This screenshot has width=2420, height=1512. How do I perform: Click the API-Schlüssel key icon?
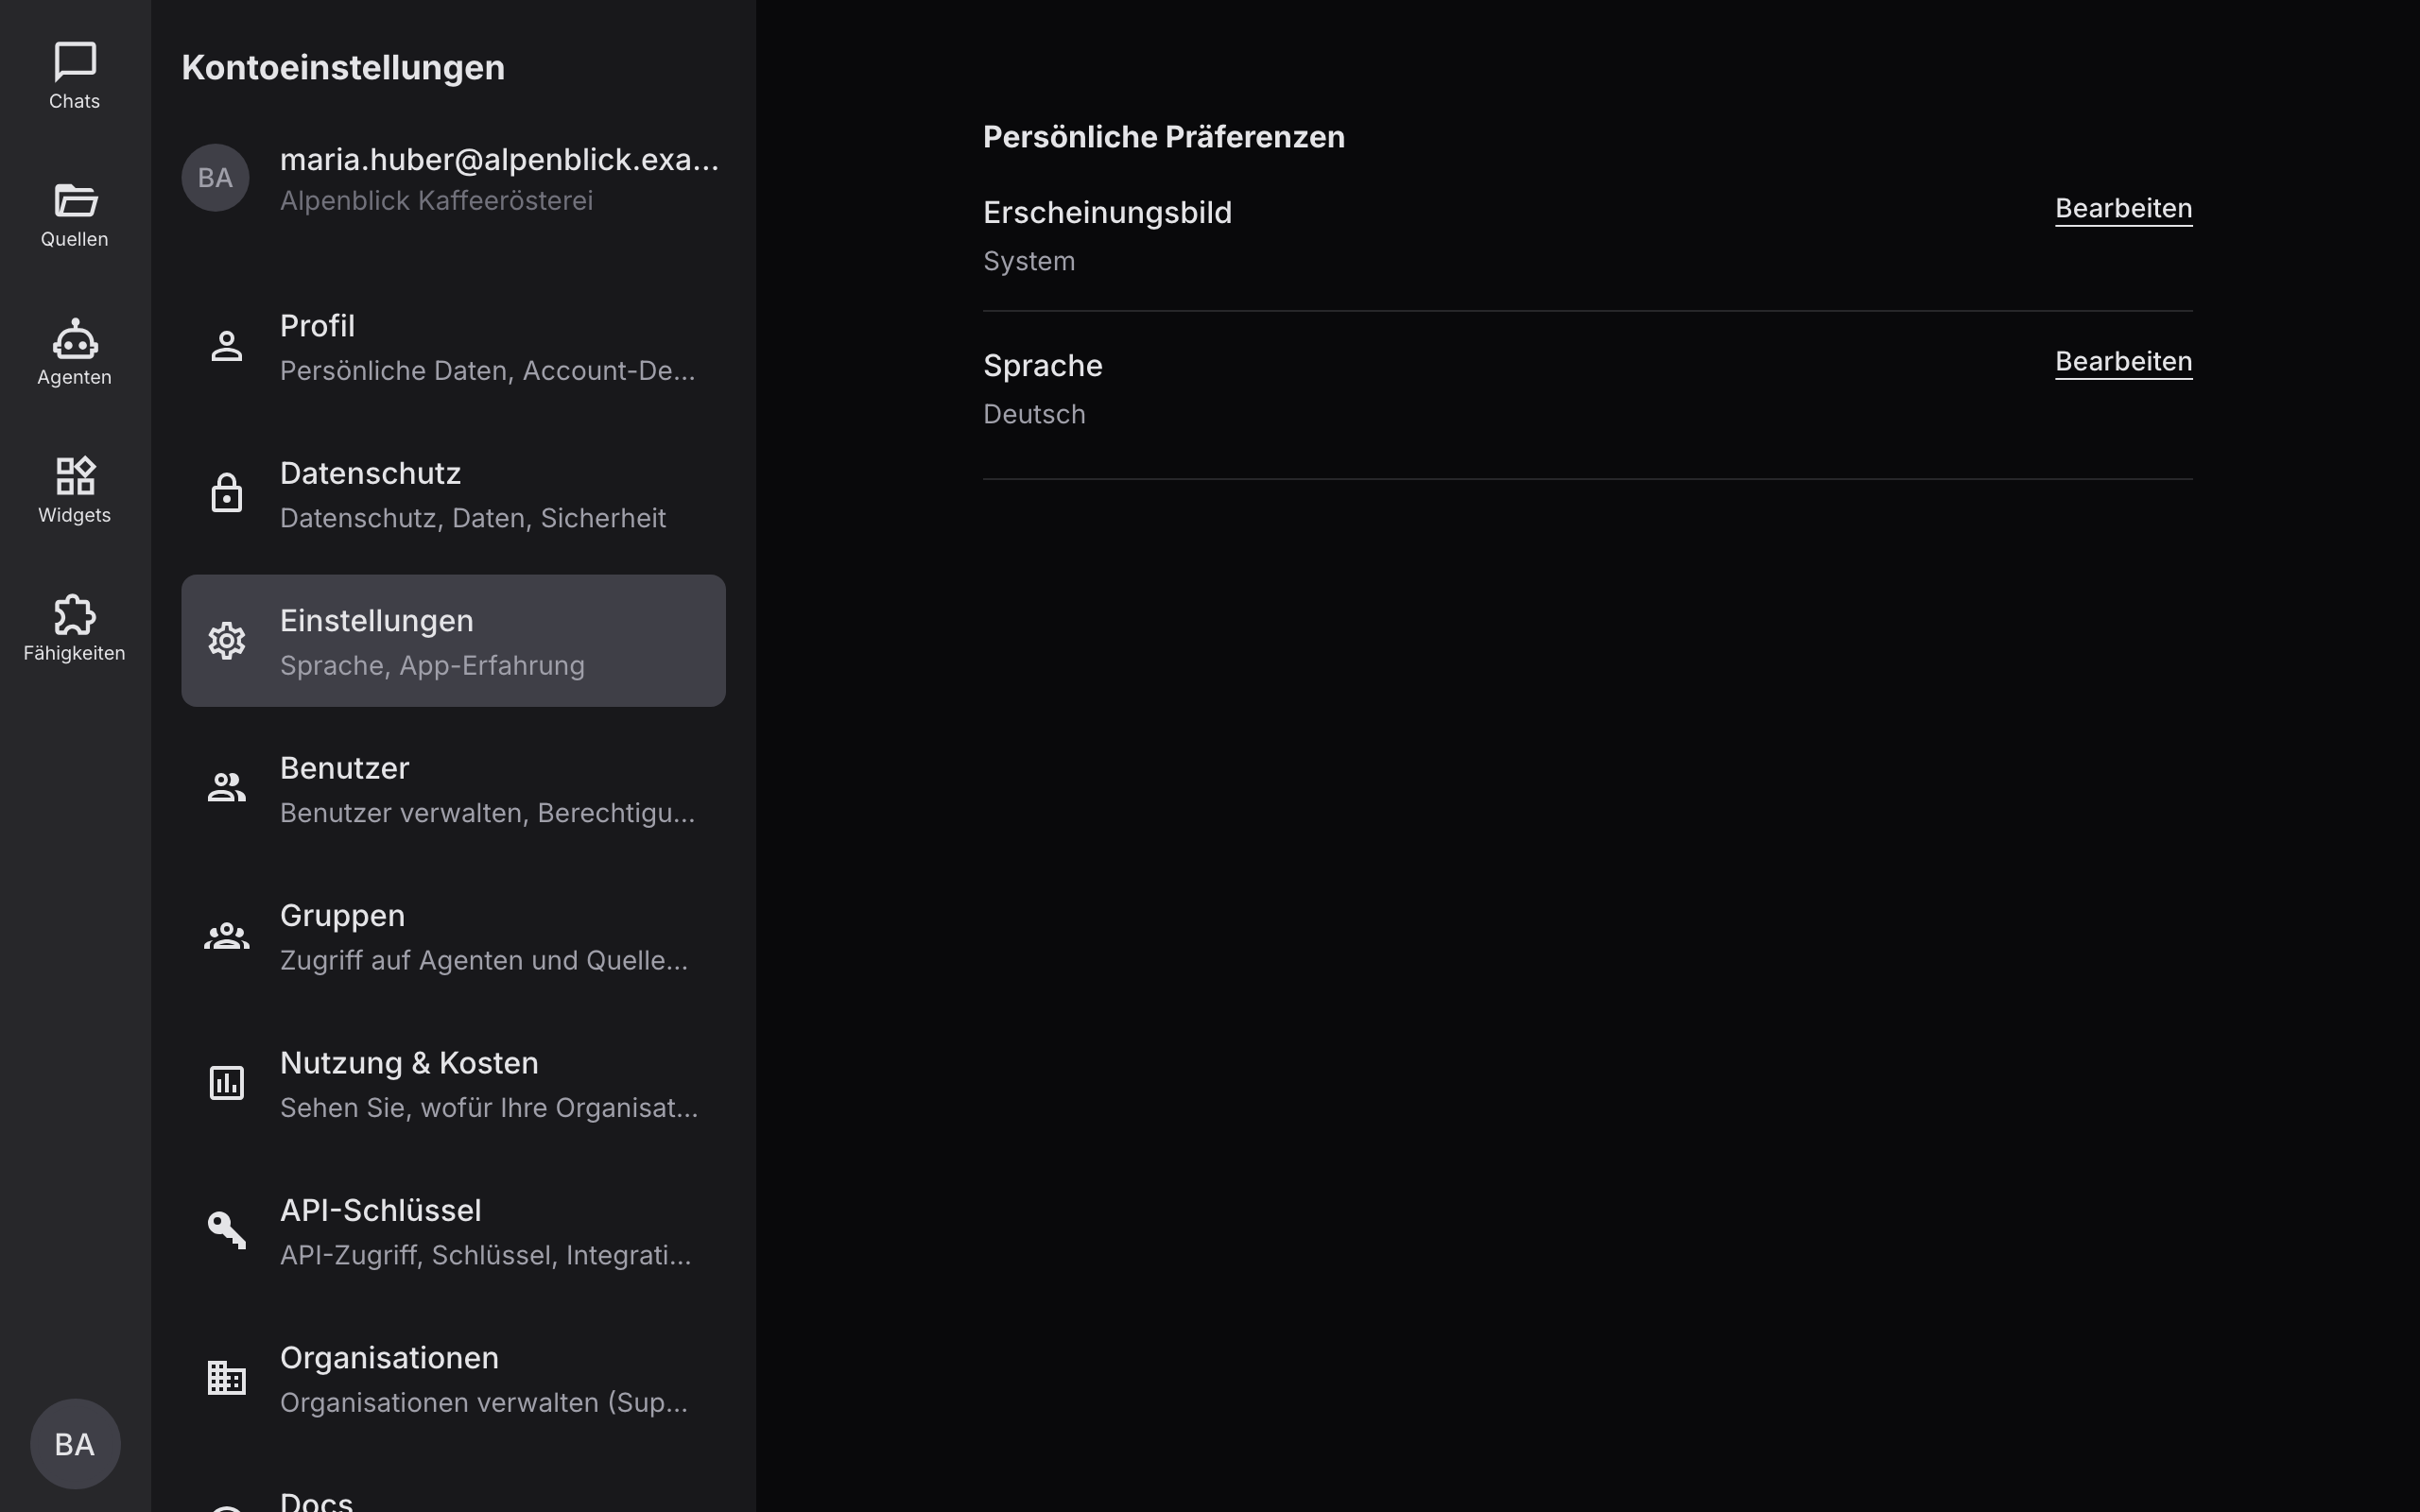[x=227, y=1230]
